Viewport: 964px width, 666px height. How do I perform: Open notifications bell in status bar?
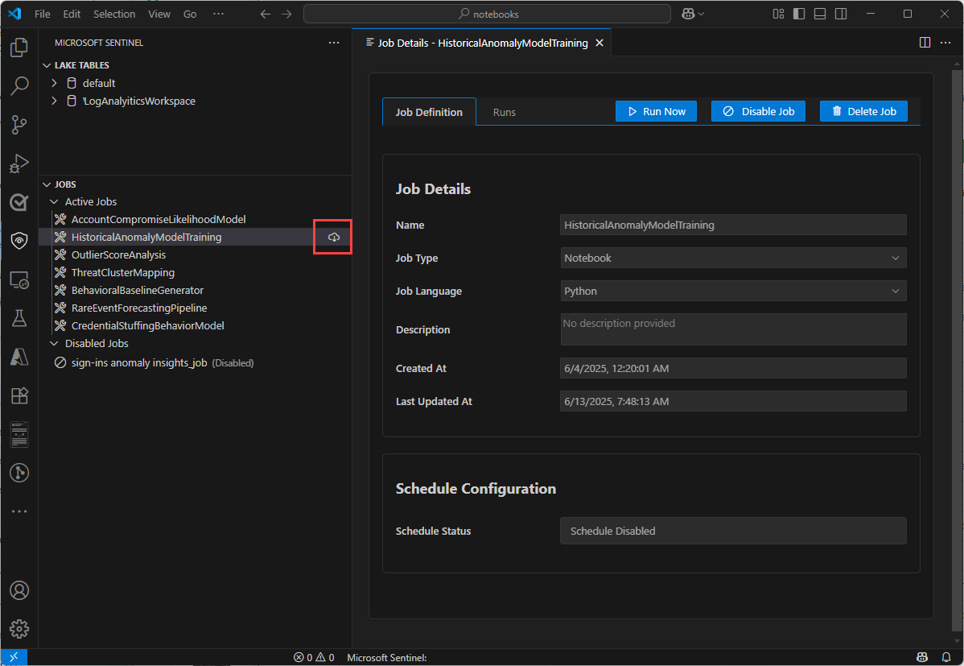click(946, 657)
